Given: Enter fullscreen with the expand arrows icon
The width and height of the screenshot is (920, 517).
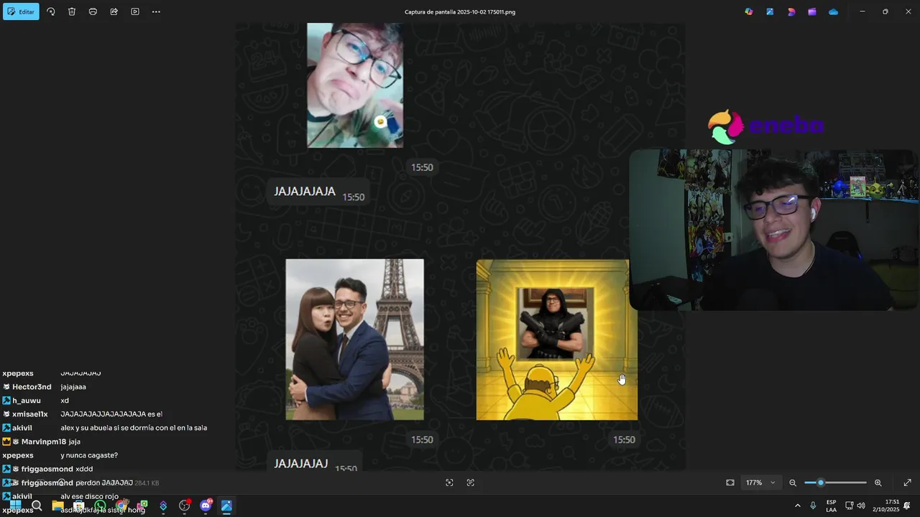Looking at the screenshot, I should pos(907,483).
